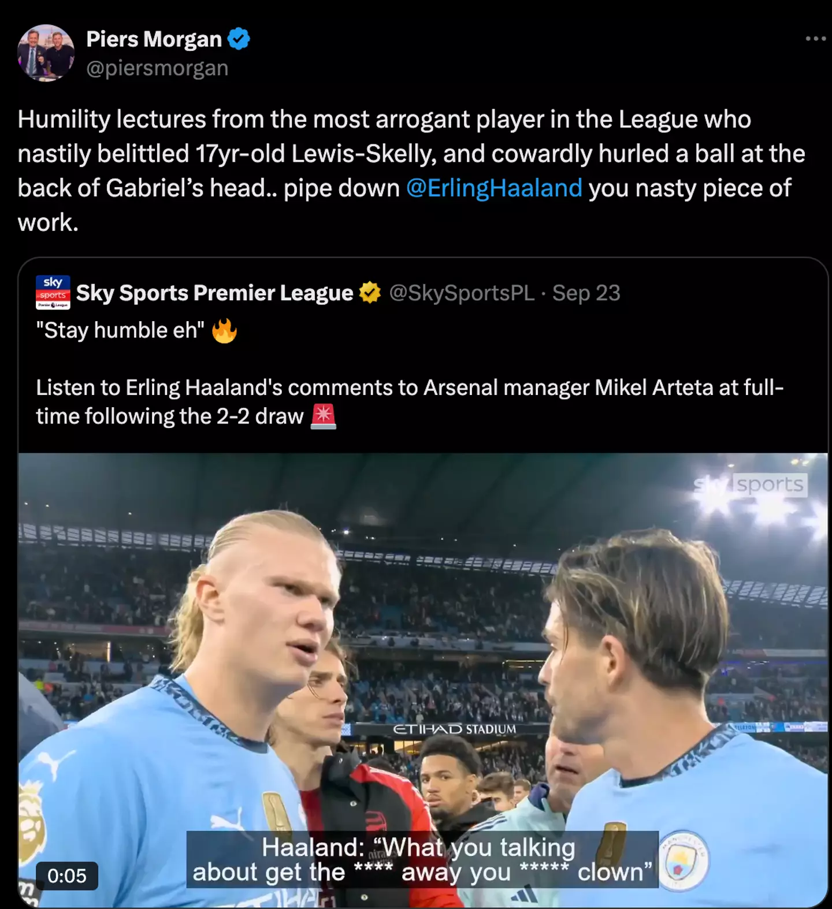The height and width of the screenshot is (909, 832).
Task: Click the red siren emoji
Action: pos(323,417)
